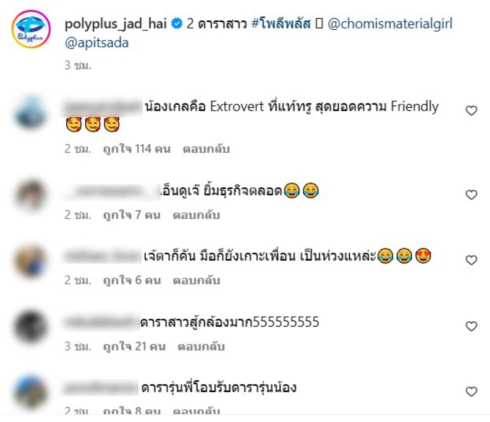Image resolution: width=490 pixels, height=422 pixels.
Task: Like the ดารารุ่นพี่โอบรับดารารุ่นน้อง comment
Action: (x=471, y=391)
